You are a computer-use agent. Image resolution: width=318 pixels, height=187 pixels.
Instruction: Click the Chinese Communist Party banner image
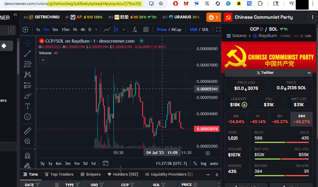[269, 57]
